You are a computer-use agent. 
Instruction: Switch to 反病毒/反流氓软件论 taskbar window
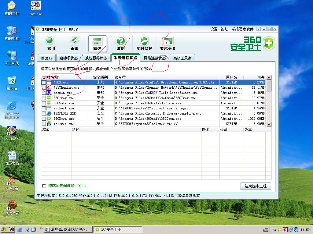point(68,229)
